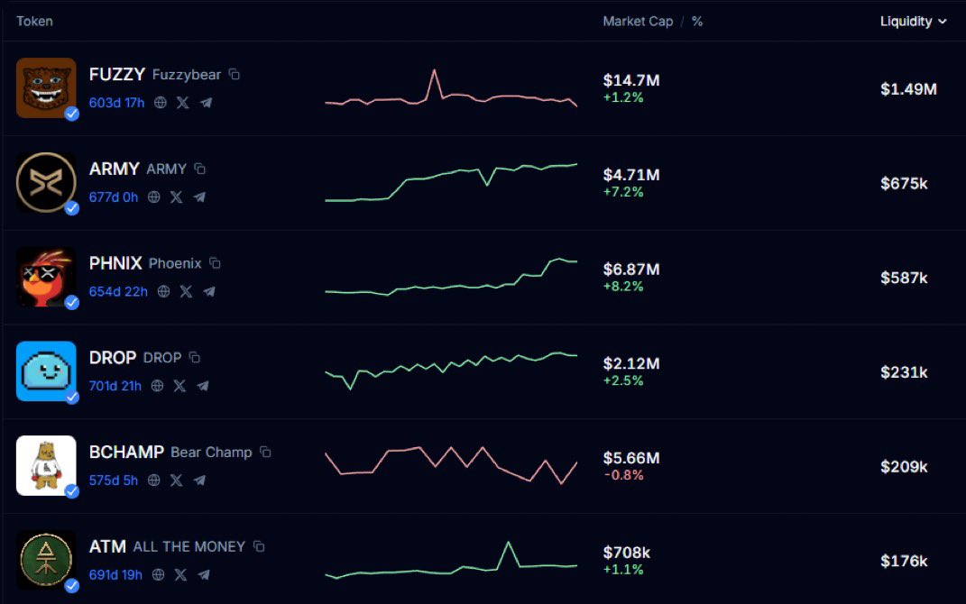Screen dimensions: 966x604
Task: Open the FUZZY website globe icon
Action: [161, 103]
